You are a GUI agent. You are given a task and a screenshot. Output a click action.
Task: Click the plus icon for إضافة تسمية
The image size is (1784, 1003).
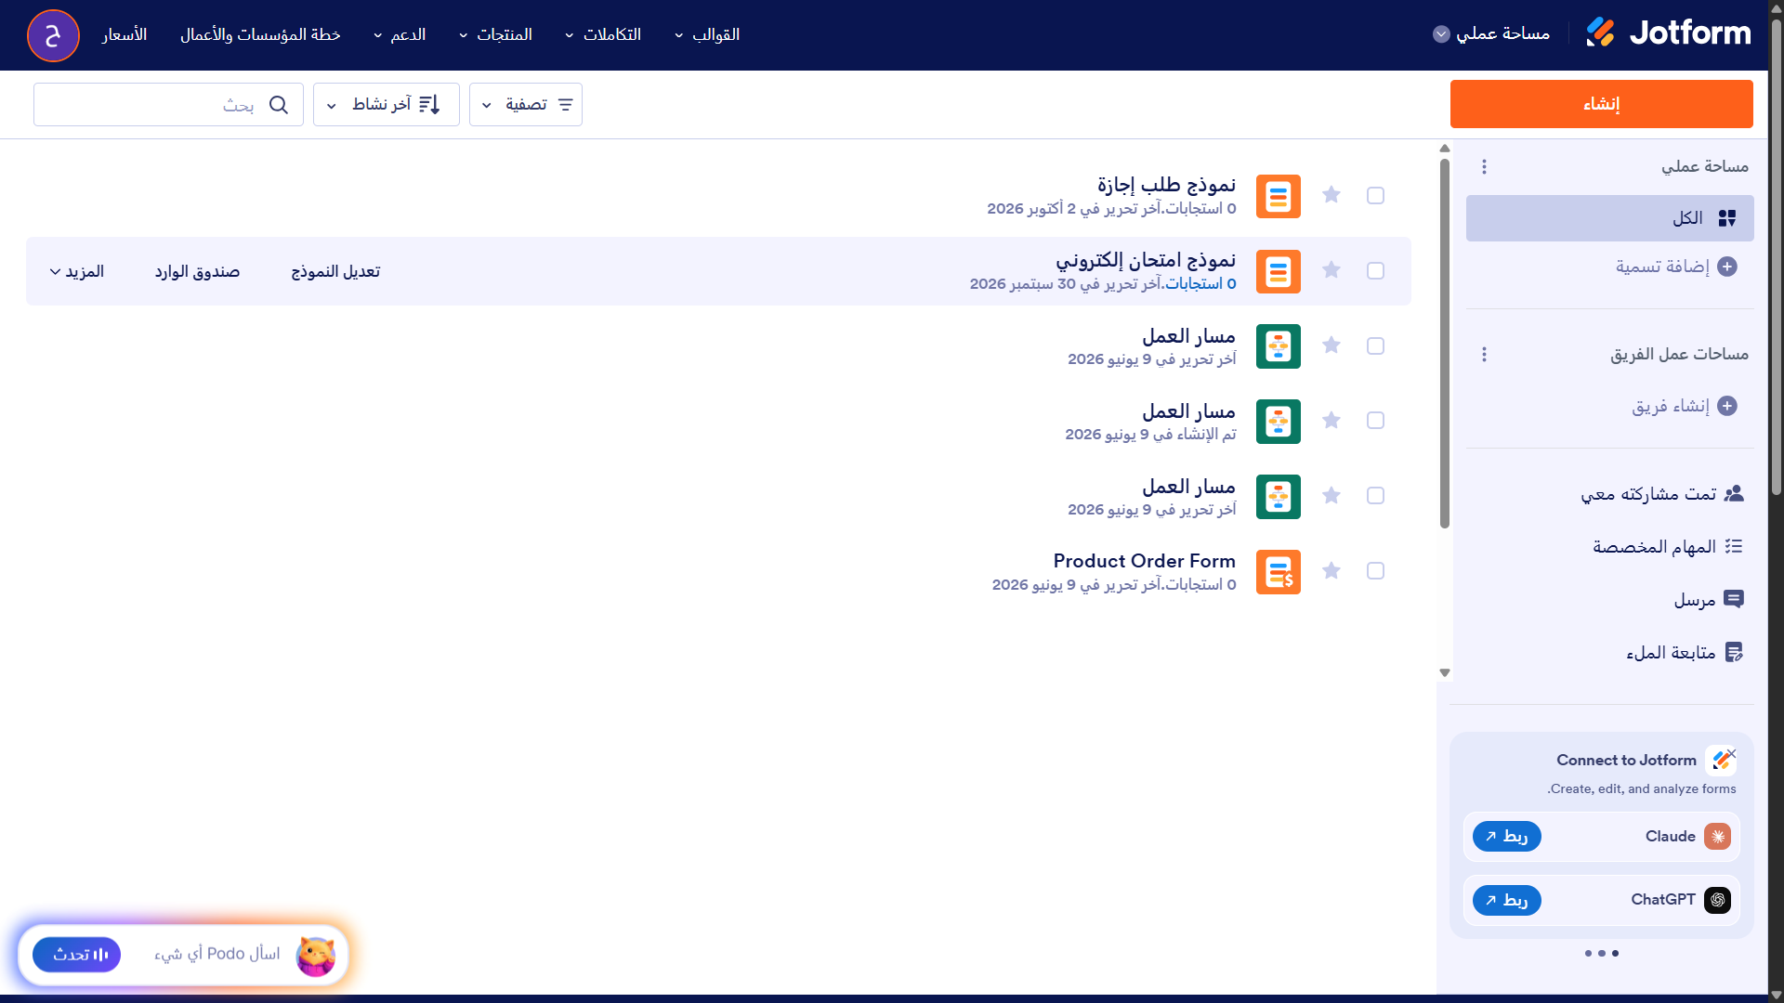tap(1727, 267)
